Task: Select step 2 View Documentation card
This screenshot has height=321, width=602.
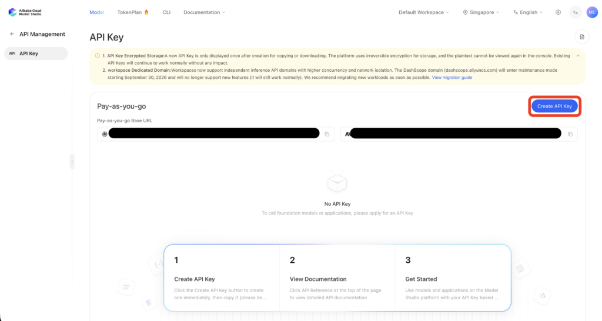Action: tap(337, 278)
